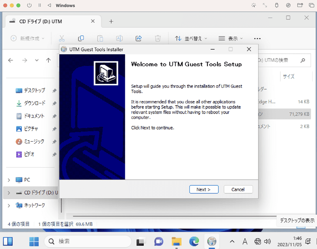The image size is (317, 249).
Task: Click Next in UTM Guest Tools Installer
Action: pyautogui.click(x=204, y=190)
